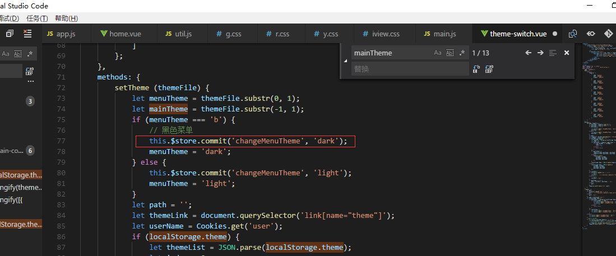616x256 pixels.
Task: Close the find widget
Action: pos(567,53)
